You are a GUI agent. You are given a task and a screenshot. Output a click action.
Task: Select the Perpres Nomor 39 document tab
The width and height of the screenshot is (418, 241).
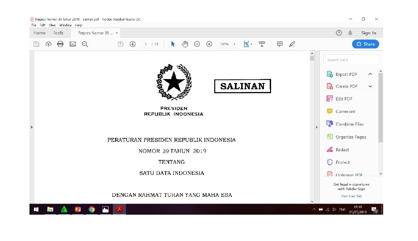coord(95,33)
